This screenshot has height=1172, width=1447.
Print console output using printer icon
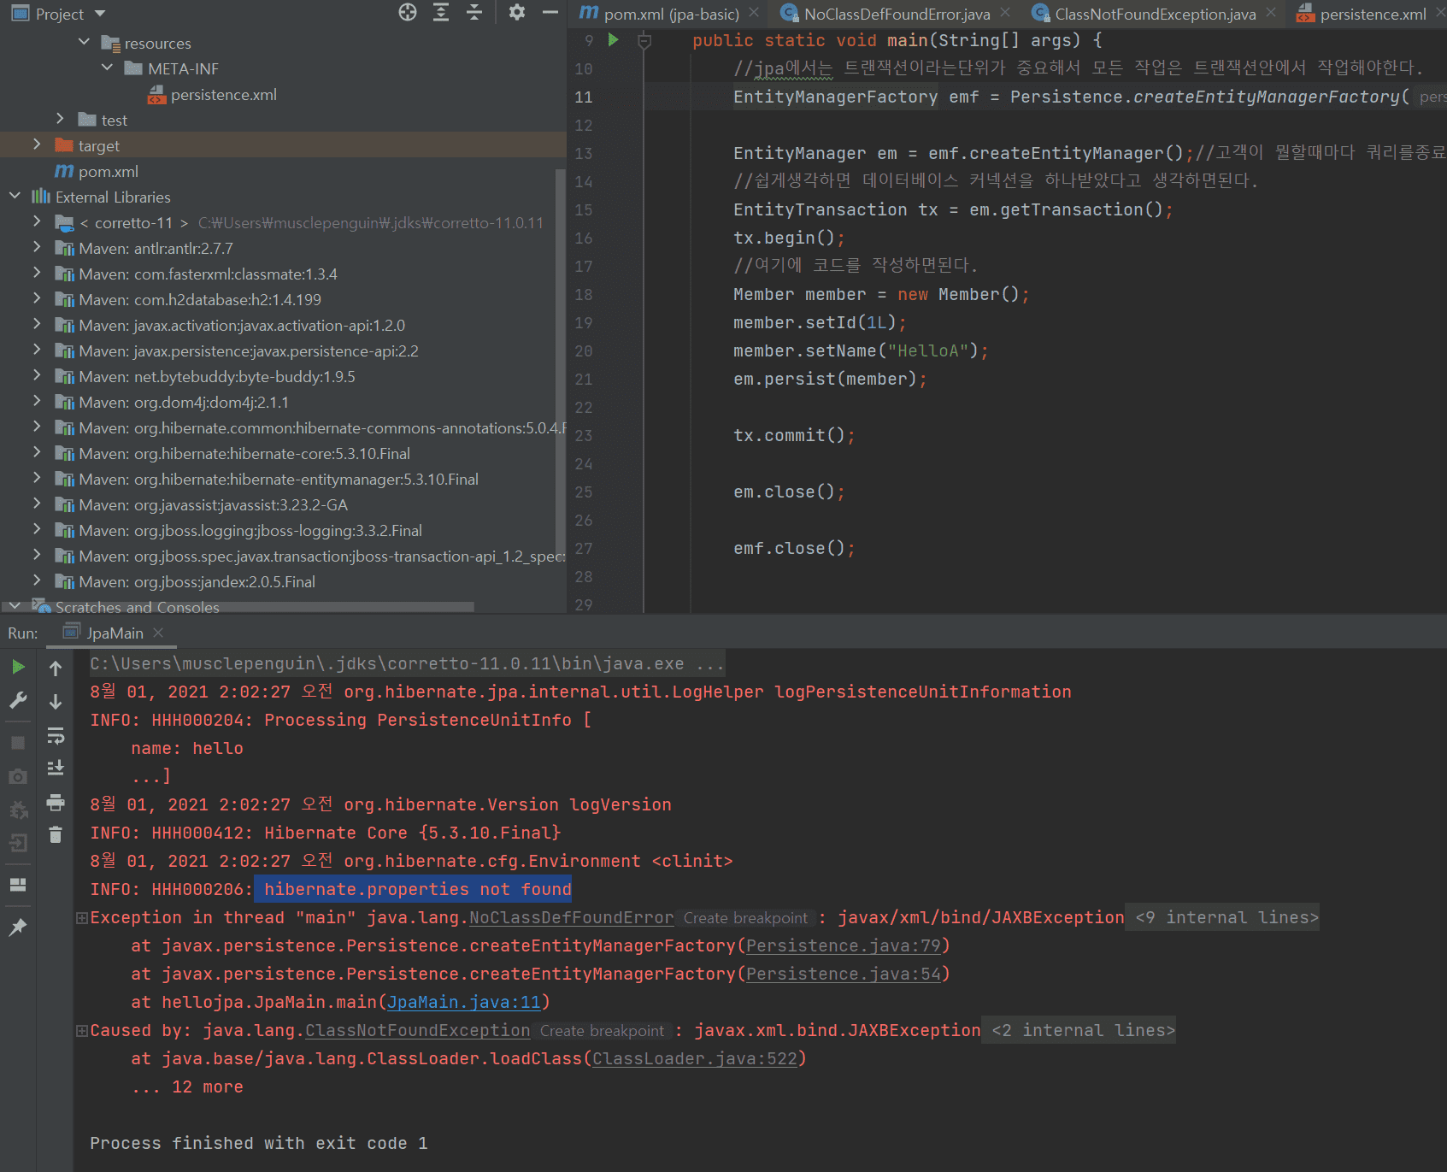coord(56,802)
